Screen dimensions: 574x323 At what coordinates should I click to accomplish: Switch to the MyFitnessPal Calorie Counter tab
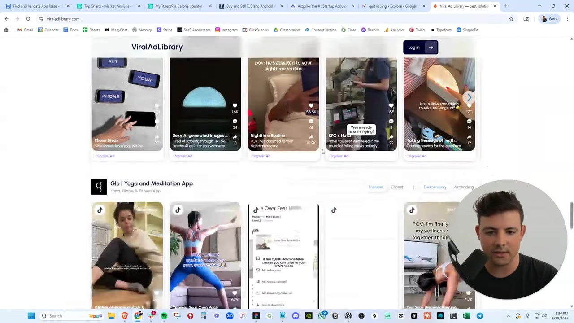(178, 6)
